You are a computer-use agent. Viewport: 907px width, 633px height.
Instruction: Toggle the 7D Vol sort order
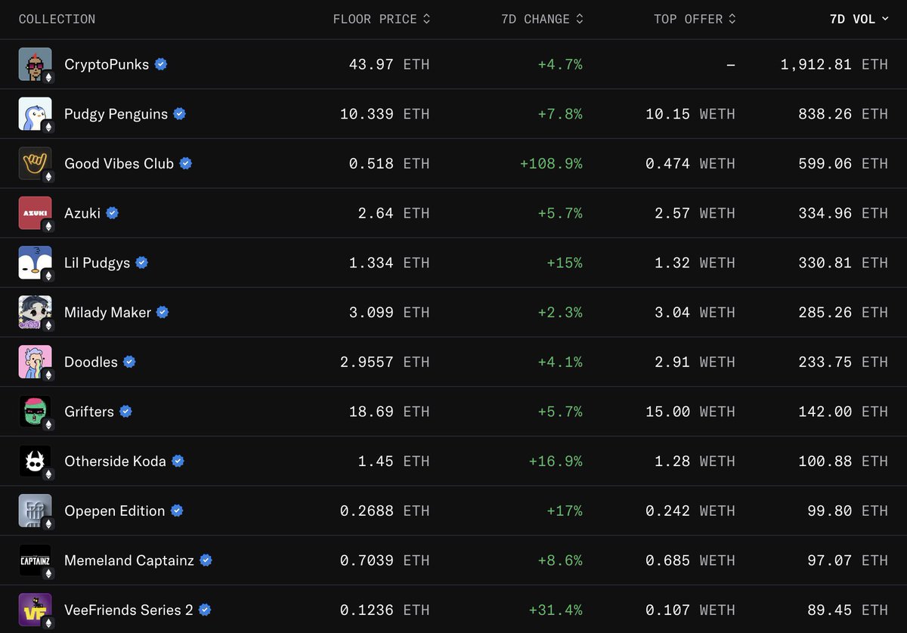[859, 19]
